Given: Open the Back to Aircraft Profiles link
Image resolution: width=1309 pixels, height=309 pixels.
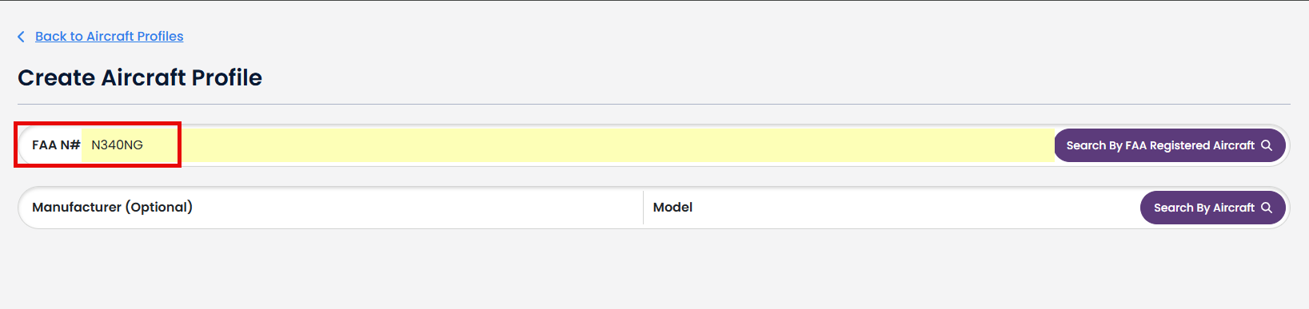Looking at the screenshot, I should point(110,37).
